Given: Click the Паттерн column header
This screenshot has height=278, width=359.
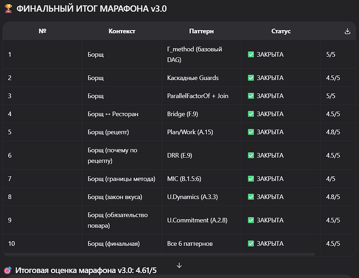Looking at the screenshot, I should pyautogui.click(x=201, y=31).
